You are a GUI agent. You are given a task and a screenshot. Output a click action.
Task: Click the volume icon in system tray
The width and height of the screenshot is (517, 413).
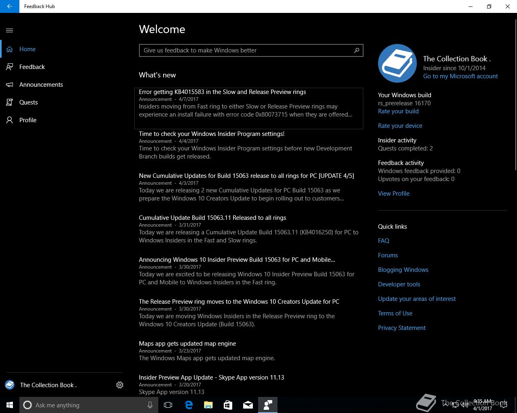465,405
